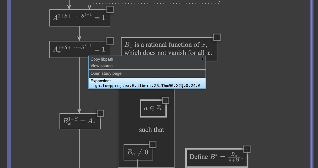
Task: Click the highlighted Expansion libpath menu entry
Action: tap(147, 83)
